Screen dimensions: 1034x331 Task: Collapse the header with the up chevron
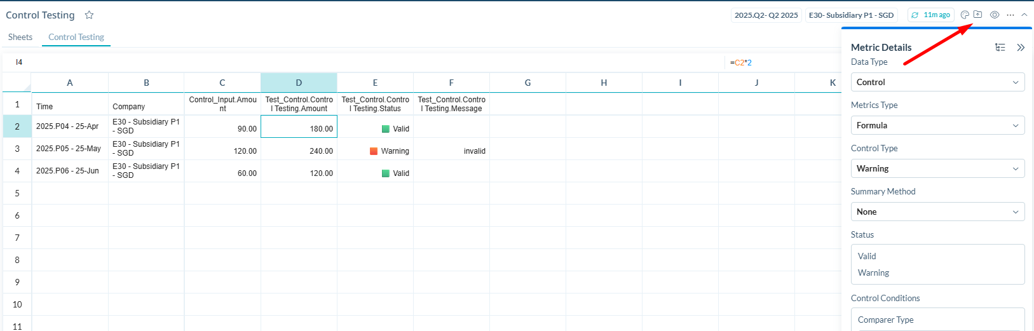(1024, 15)
